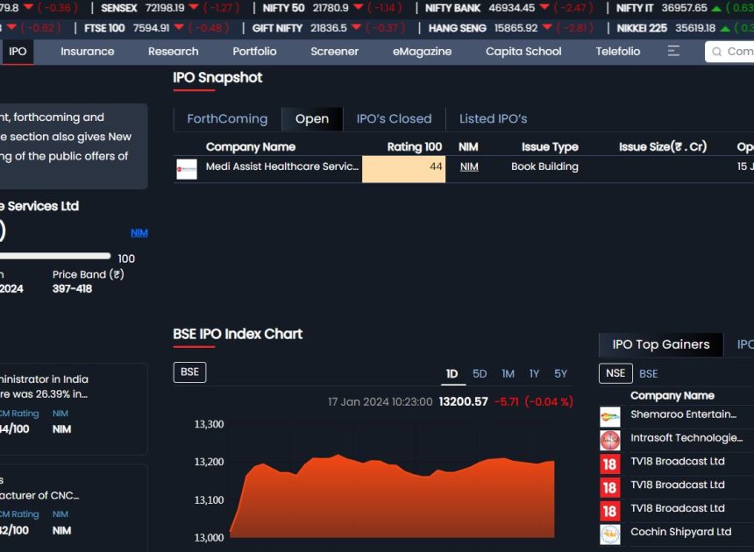Screen dimensions: 754x552
Task: Open the Screener page
Action: pyautogui.click(x=334, y=52)
